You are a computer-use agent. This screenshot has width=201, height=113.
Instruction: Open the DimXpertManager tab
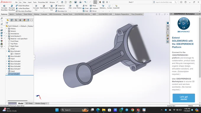[20, 20]
